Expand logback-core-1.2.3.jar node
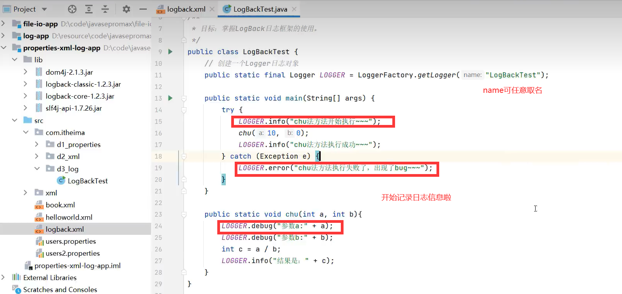622x294 pixels. tap(26, 96)
